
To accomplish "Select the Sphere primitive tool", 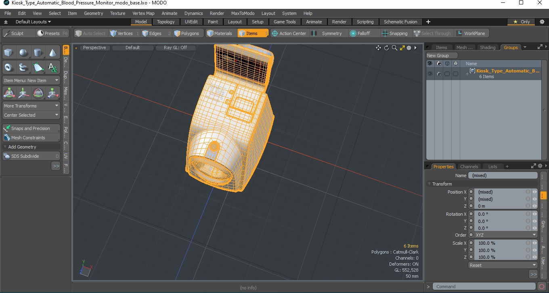I will (24, 52).
